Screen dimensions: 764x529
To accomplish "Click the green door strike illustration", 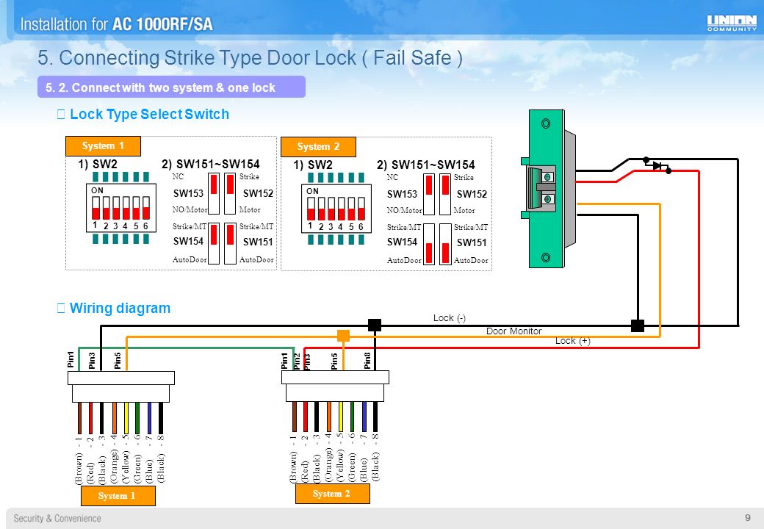I will coord(549,189).
